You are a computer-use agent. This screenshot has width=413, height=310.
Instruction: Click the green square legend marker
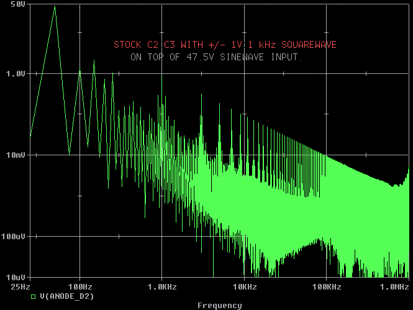pyautogui.click(x=34, y=297)
